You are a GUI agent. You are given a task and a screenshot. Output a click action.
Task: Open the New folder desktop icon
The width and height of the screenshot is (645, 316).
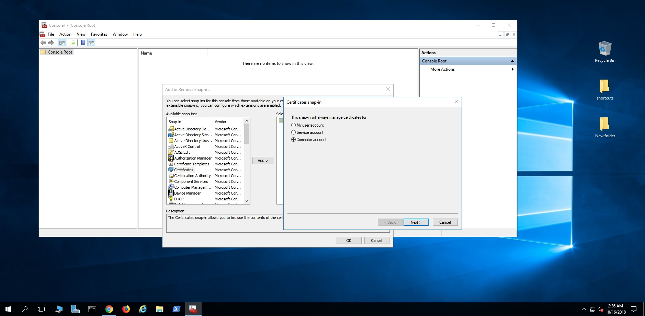(x=605, y=127)
